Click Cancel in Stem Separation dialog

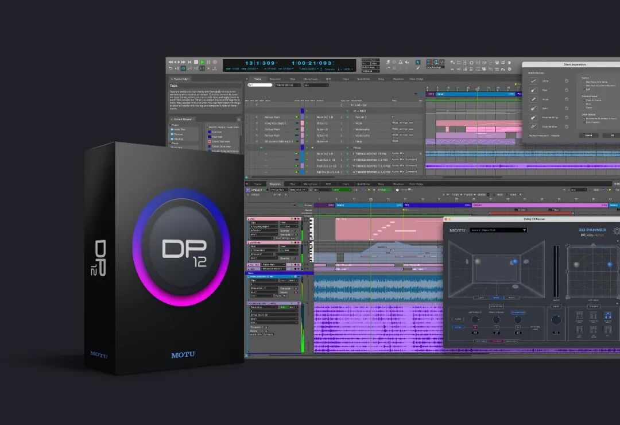[588, 136]
